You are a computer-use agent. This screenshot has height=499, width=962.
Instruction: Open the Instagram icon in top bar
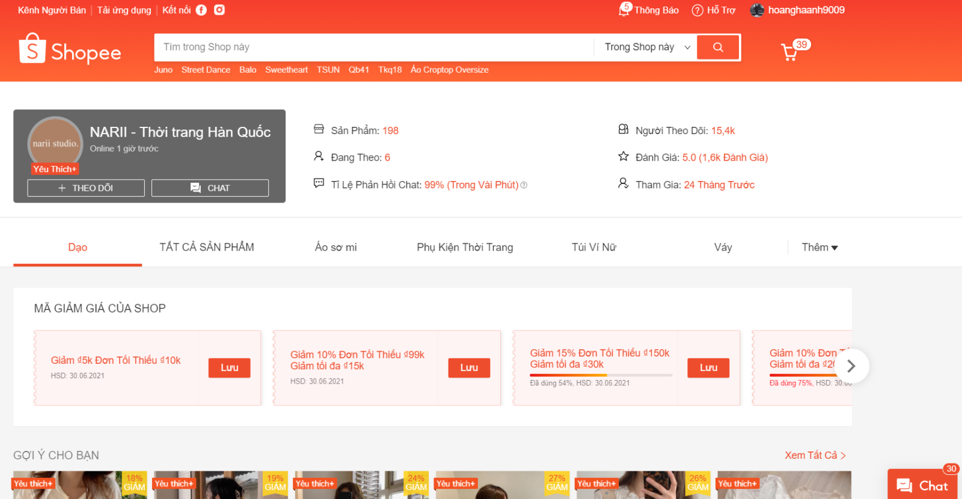tap(219, 10)
